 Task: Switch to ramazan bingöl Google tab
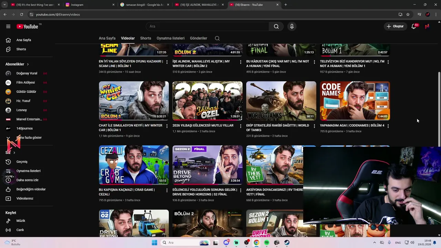[x=144, y=5]
